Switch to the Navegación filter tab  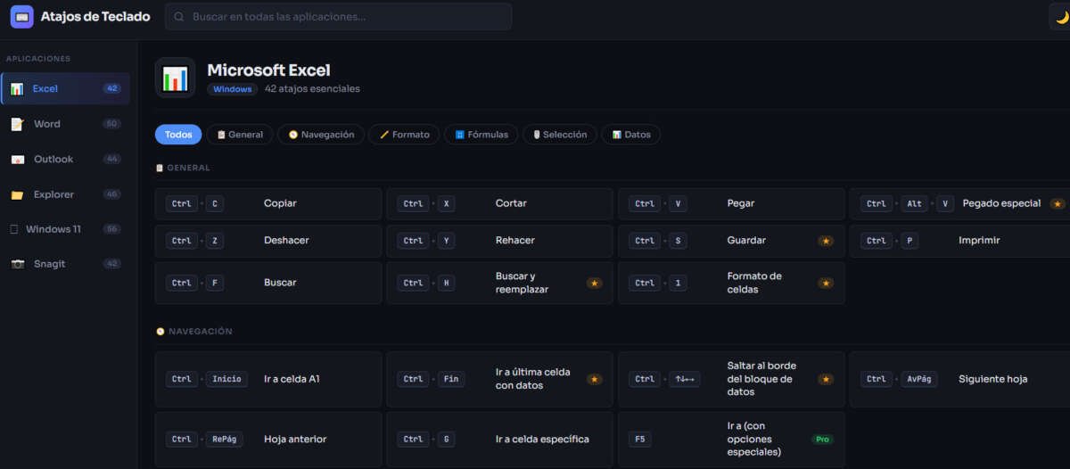click(x=321, y=135)
